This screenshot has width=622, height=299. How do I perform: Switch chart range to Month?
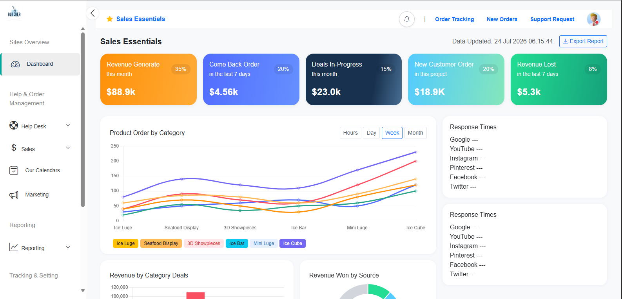tap(415, 133)
